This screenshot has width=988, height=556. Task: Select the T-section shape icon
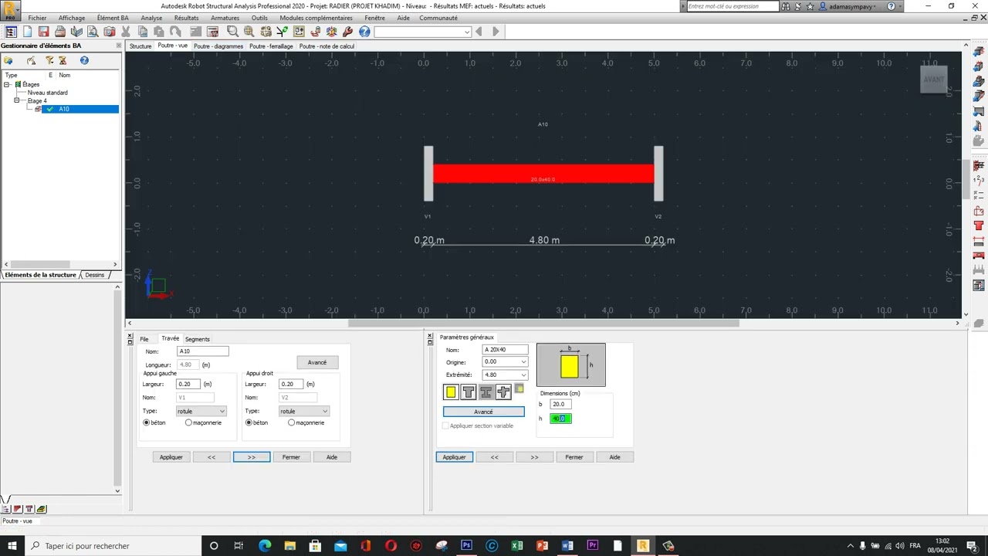coord(469,392)
